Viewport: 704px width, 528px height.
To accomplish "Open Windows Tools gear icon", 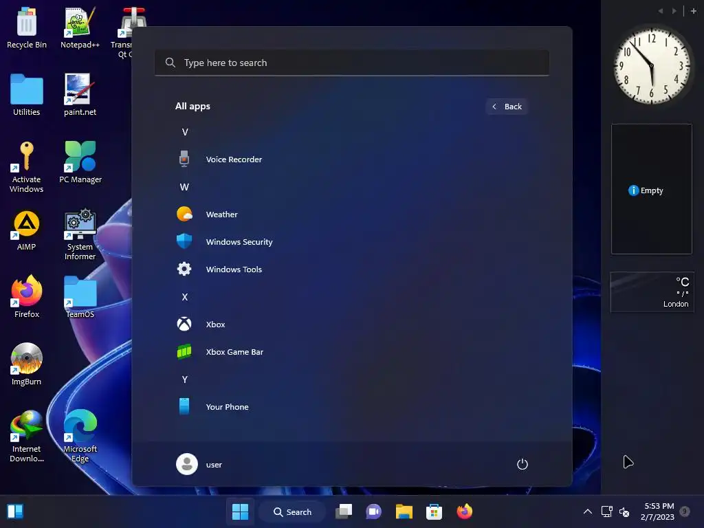I will point(184,269).
